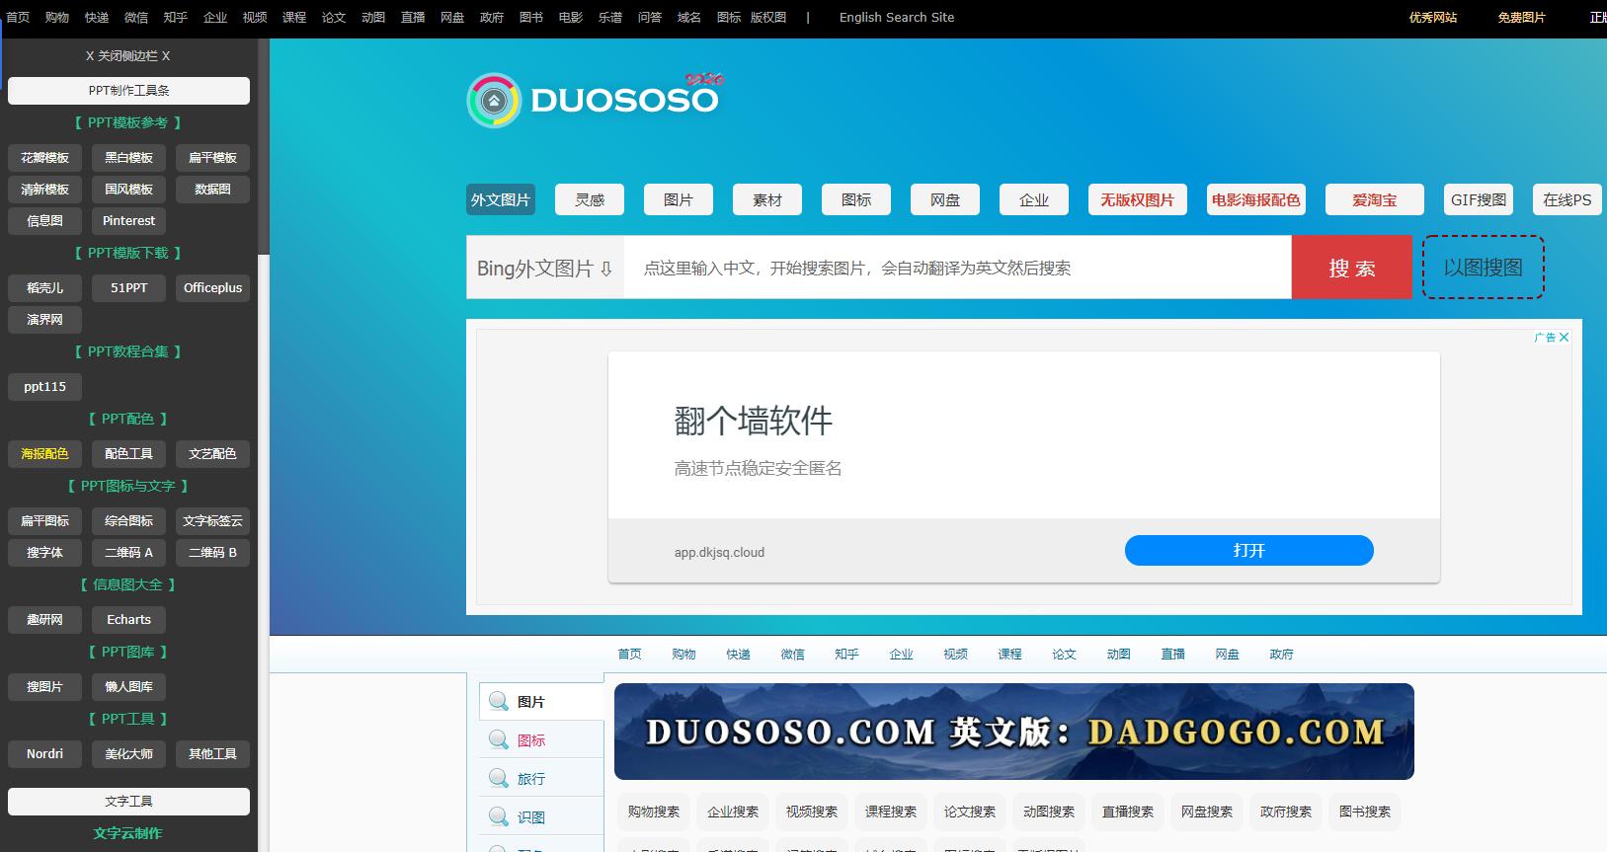Select the 企业 tab above the search box
Screen dimensions: 1607x852
[x=1034, y=199]
